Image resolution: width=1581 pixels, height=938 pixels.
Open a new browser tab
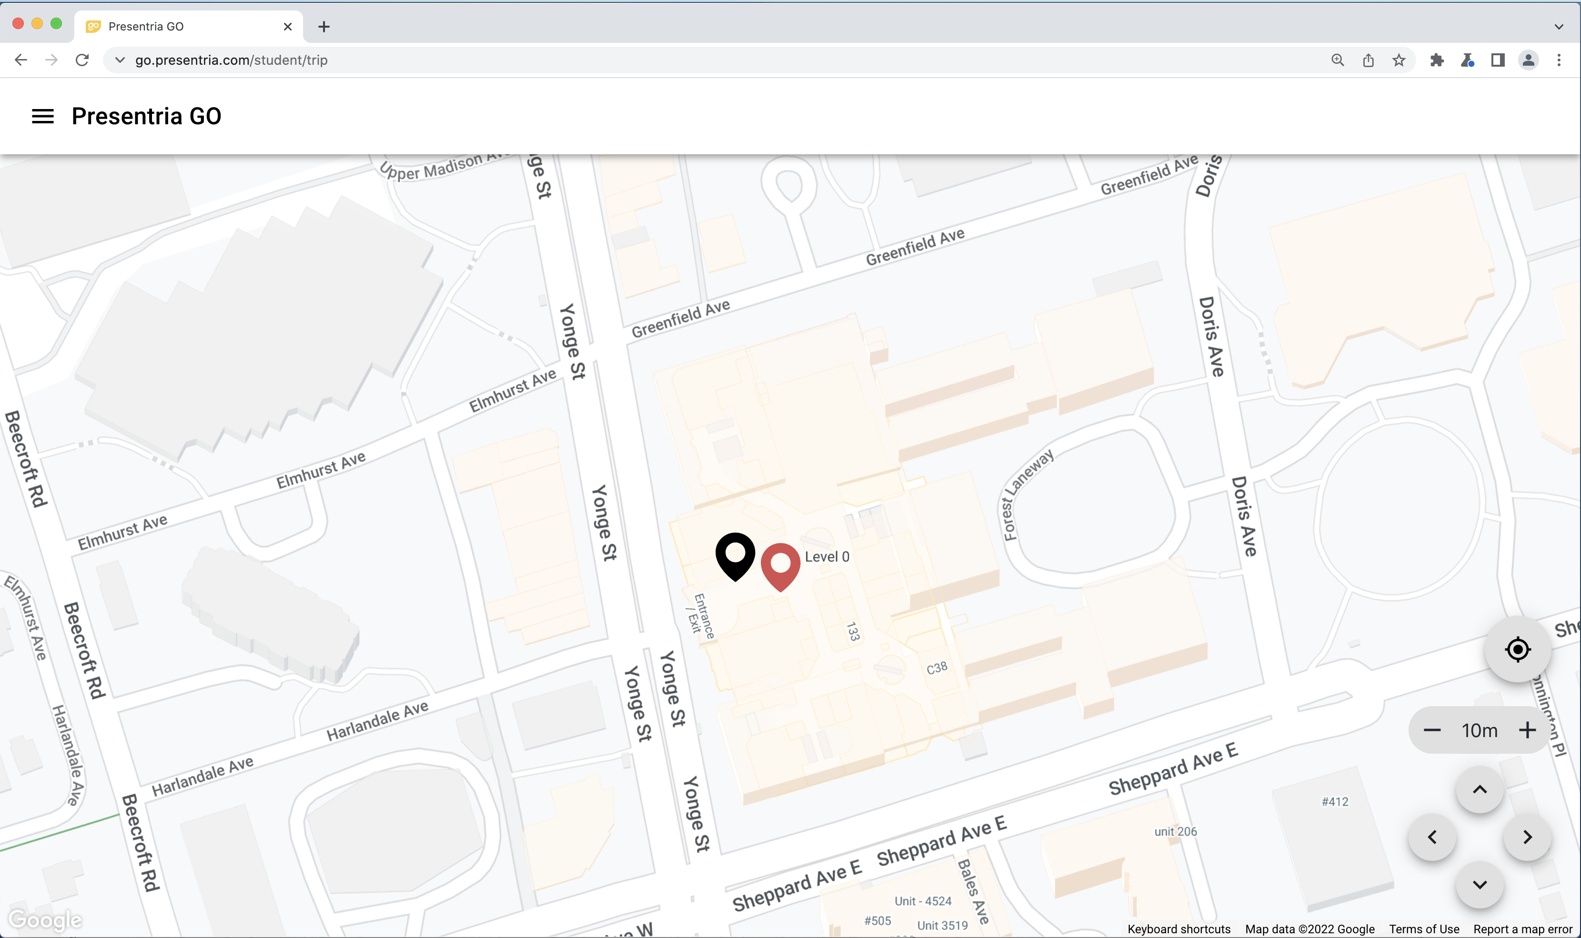[324, 27]
